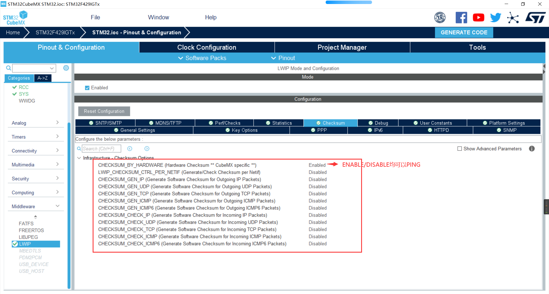Image resolution: width=549 pixels, height=294 pixels.
Task: Open the Pinout dropdown
Action: coord(283,58)
